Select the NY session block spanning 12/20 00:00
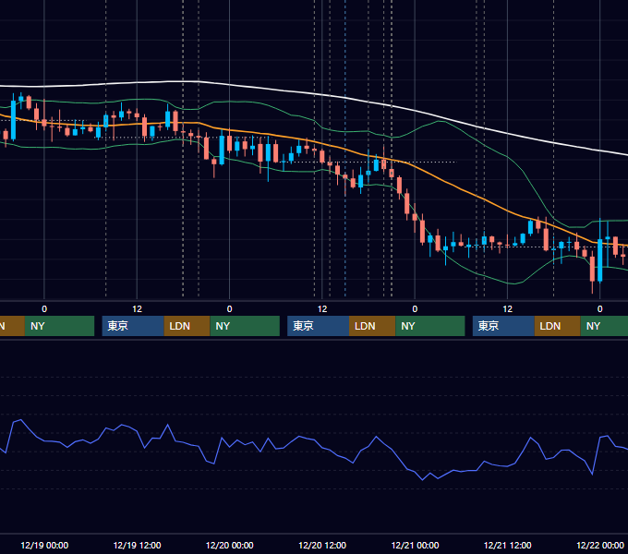 (x=245, y=326)
